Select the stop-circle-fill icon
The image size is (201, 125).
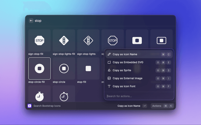[39, 68]
